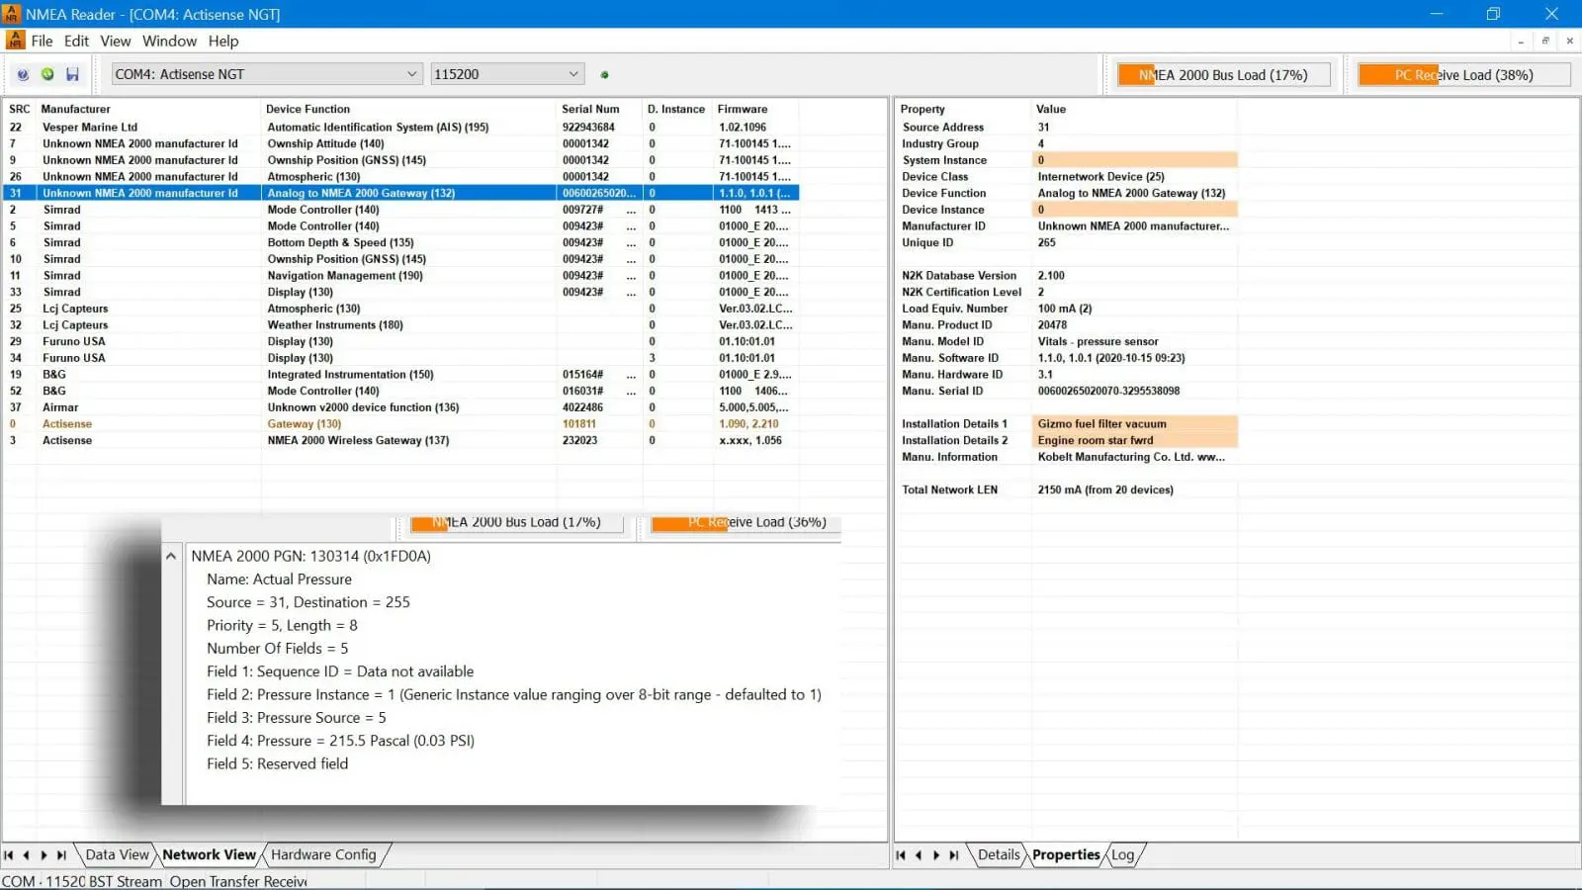Viewport: 1582px width, 890px height.
Task: Go to last tab in left pane tab scroller
Action: point(61,855)
